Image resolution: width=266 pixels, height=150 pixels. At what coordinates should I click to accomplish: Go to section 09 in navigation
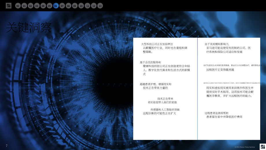75,6
